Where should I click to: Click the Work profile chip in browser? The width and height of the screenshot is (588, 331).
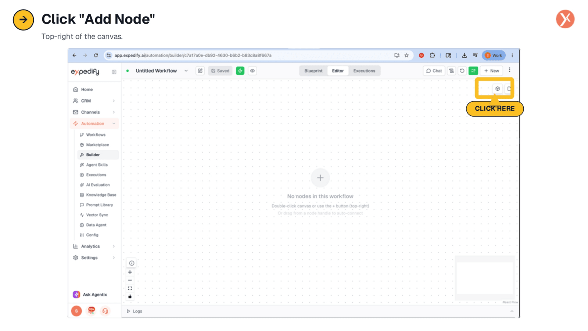494,55
